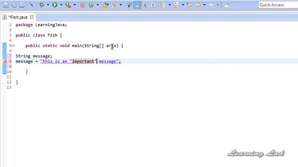Screen dimensions: 298x167
Task: Click the Debug bug icon
Action: (x=41, y=5)
